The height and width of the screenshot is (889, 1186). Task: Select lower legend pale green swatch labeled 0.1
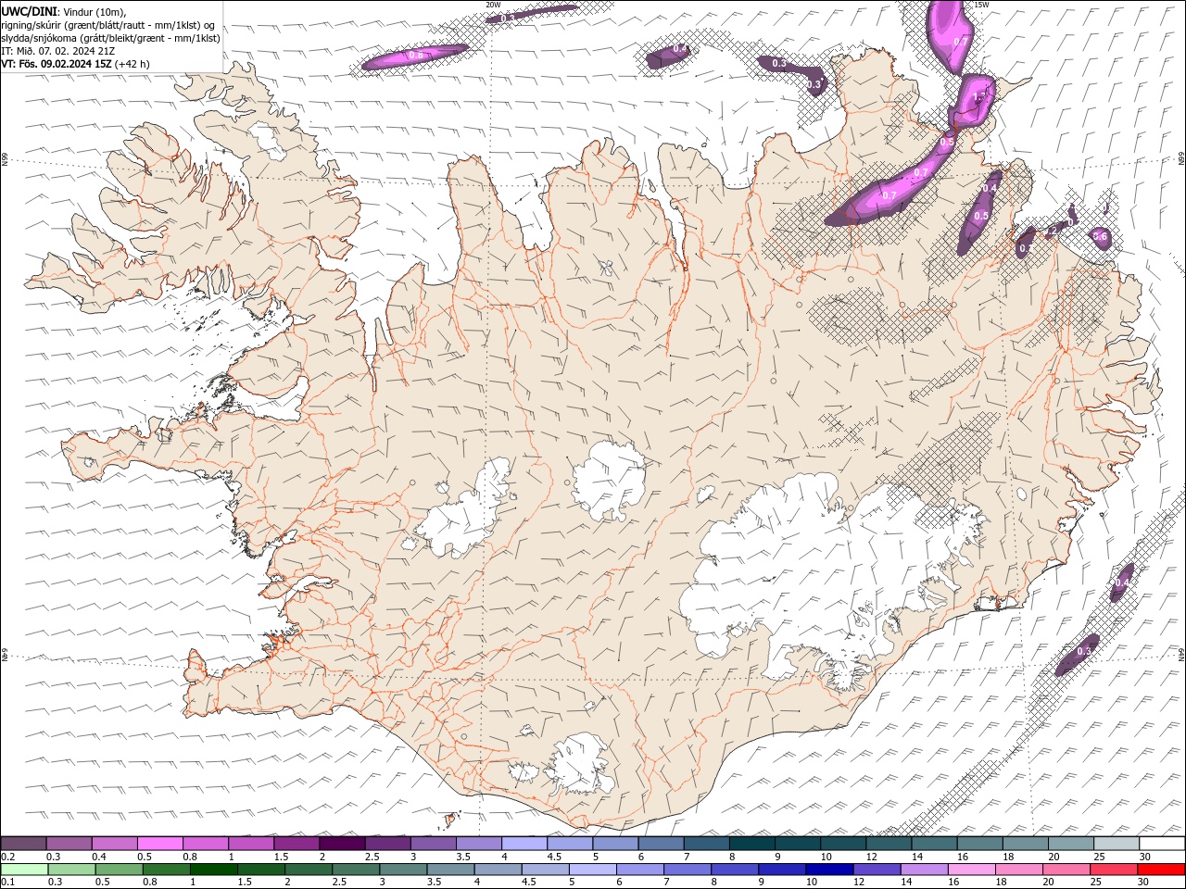click(x=25, y=870)
